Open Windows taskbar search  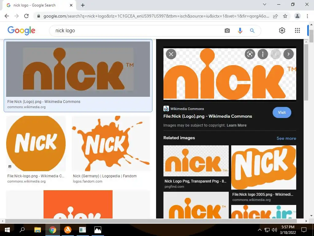[x=22, y=230]
